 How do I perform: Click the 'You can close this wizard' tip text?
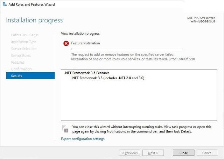(142, 129)
